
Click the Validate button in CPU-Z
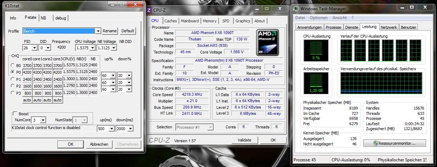245,140
